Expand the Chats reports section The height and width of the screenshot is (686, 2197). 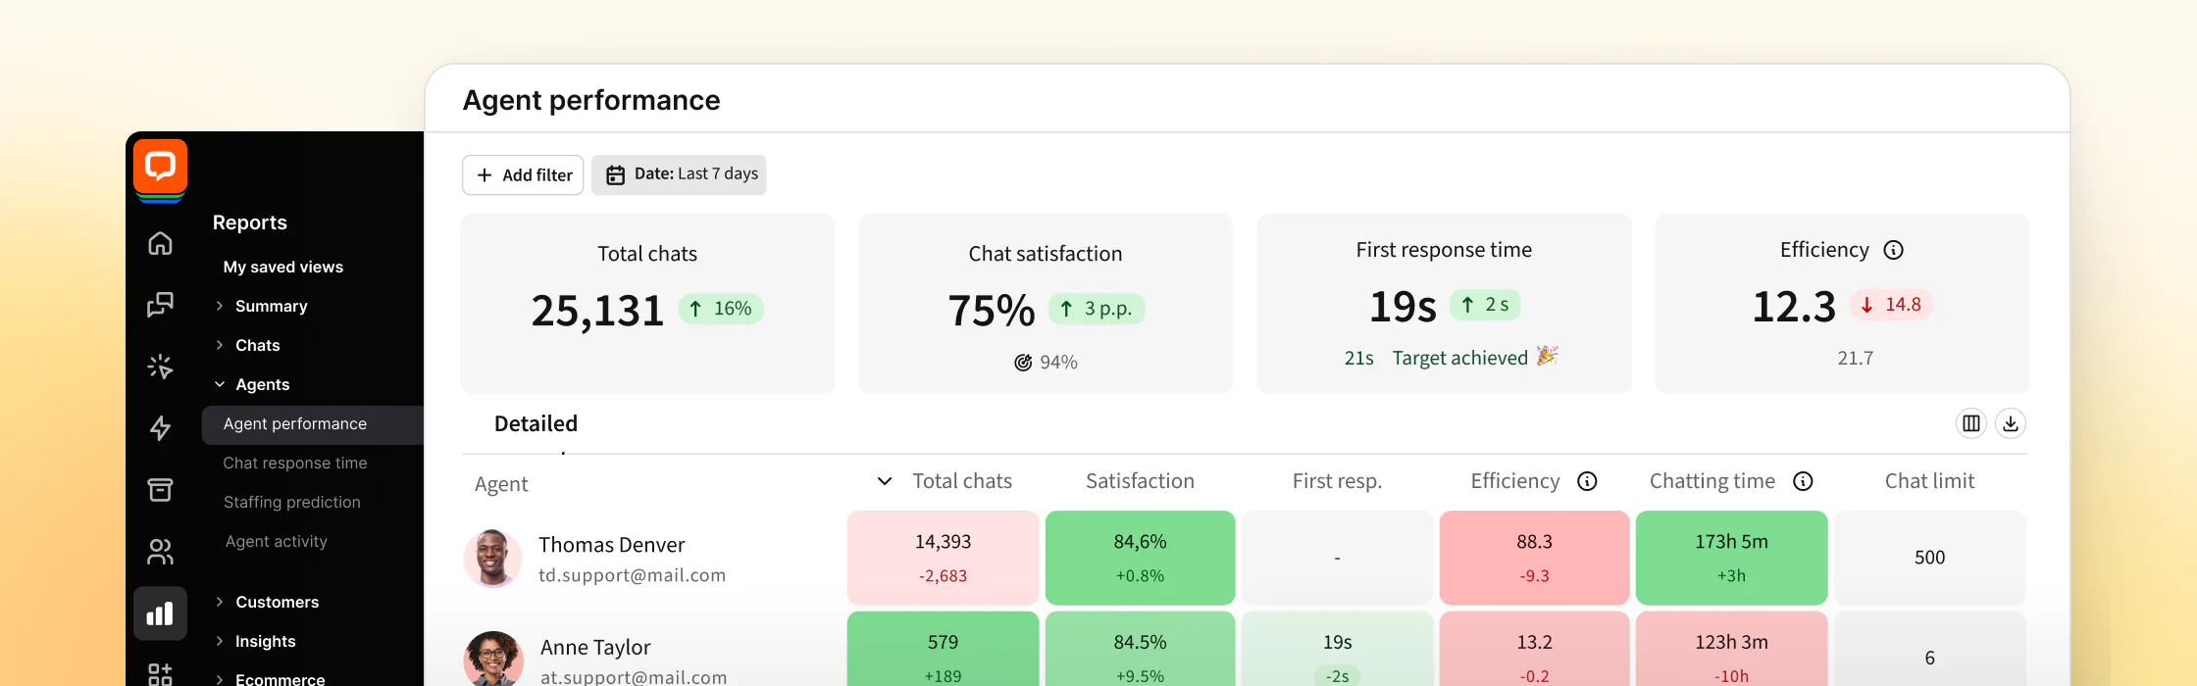click(257, 345)
